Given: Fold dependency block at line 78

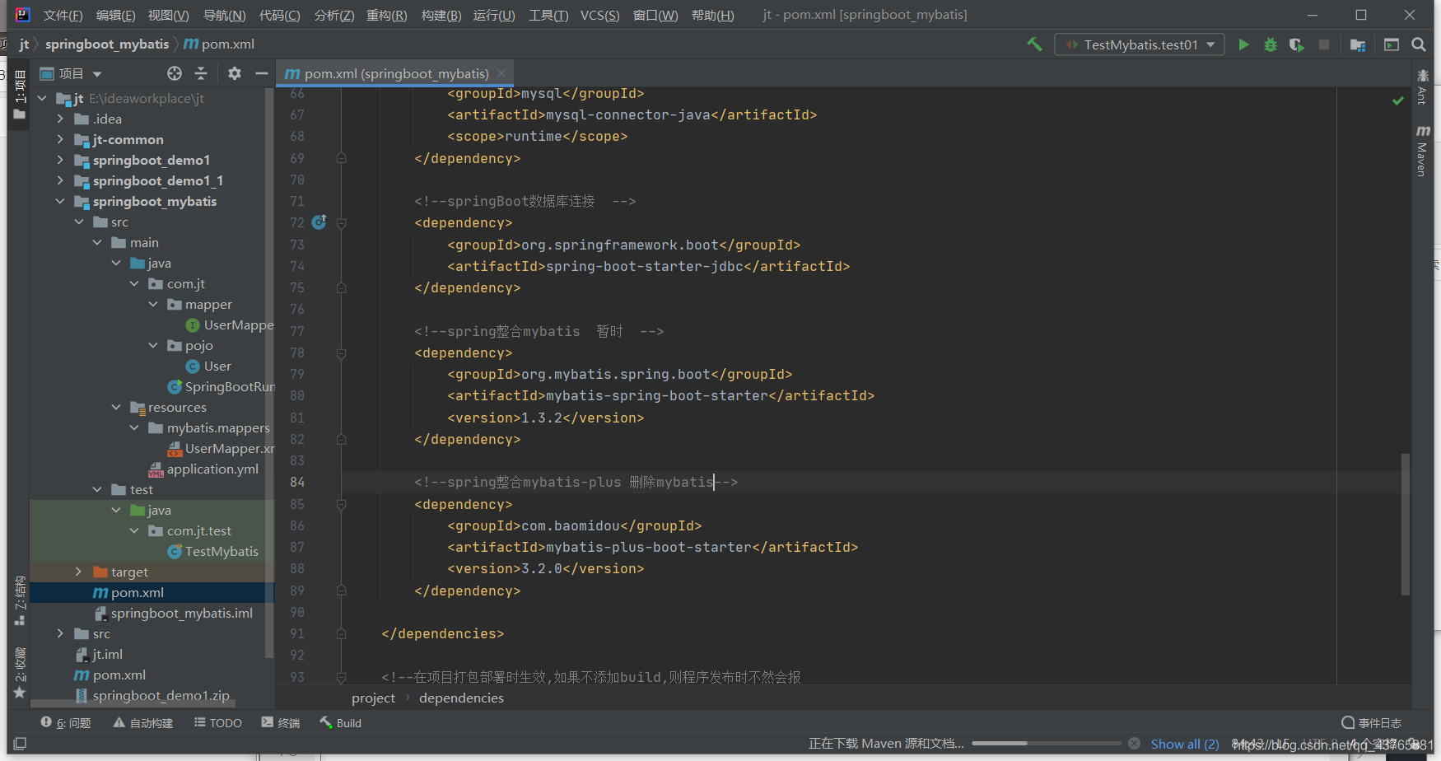Looking at the screenshot, I should click(341, 352).
